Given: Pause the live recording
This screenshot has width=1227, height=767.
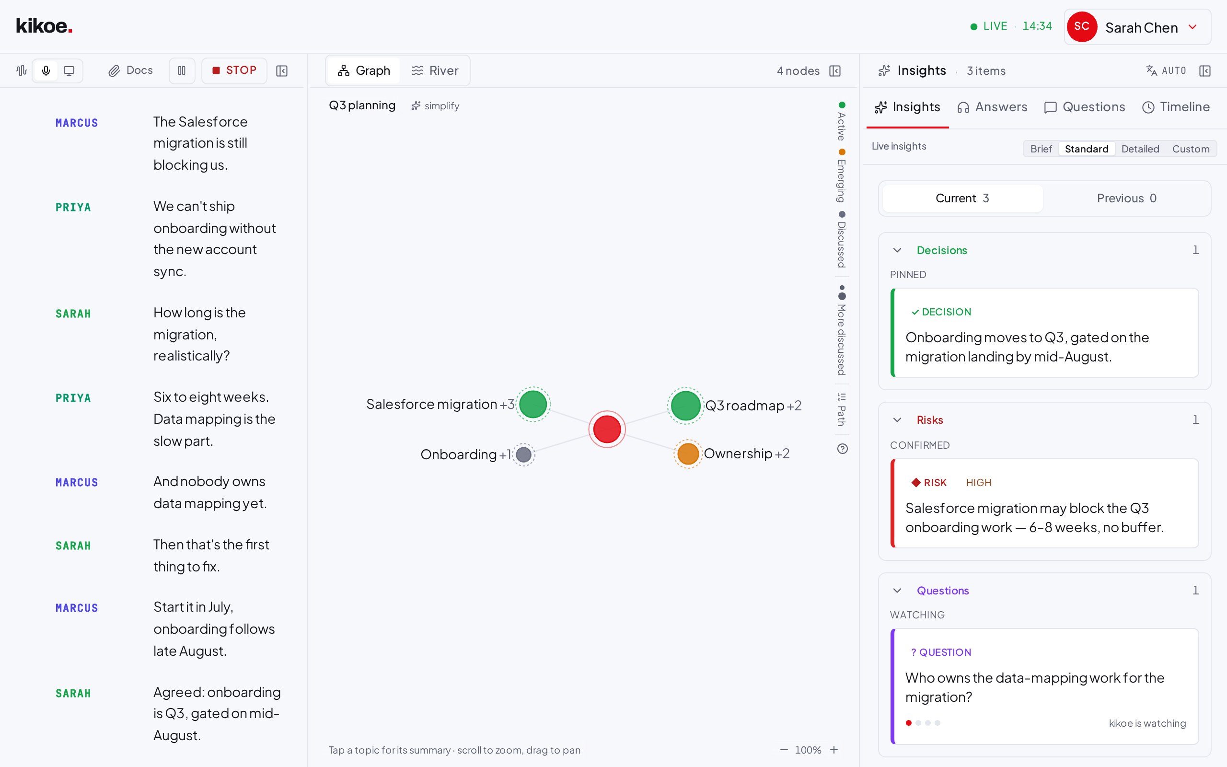Looking at the screenshot, I should (182, 70).
